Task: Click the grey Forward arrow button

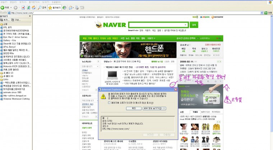Action: click(x=15, y=8)
